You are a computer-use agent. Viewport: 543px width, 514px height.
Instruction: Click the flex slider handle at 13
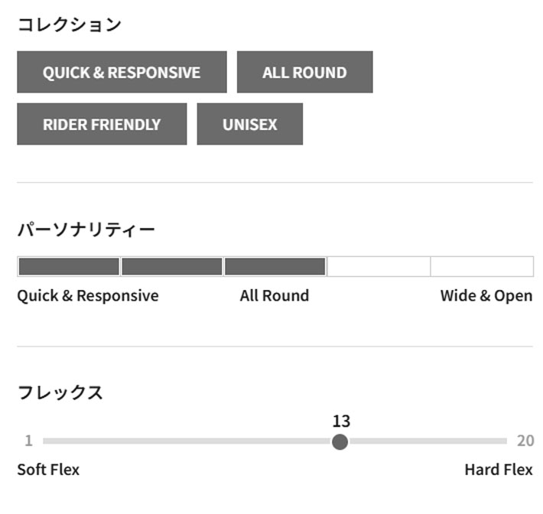340,441
